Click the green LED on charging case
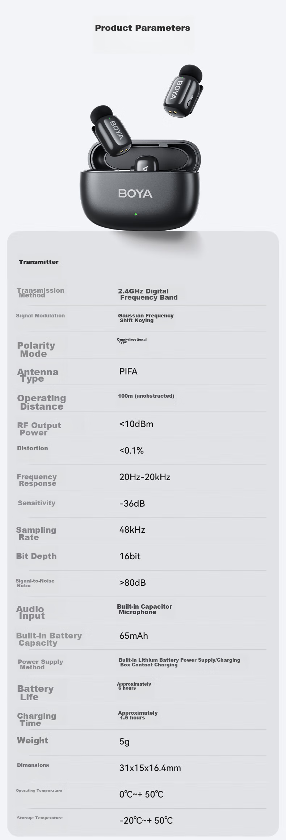 point(136,214)
